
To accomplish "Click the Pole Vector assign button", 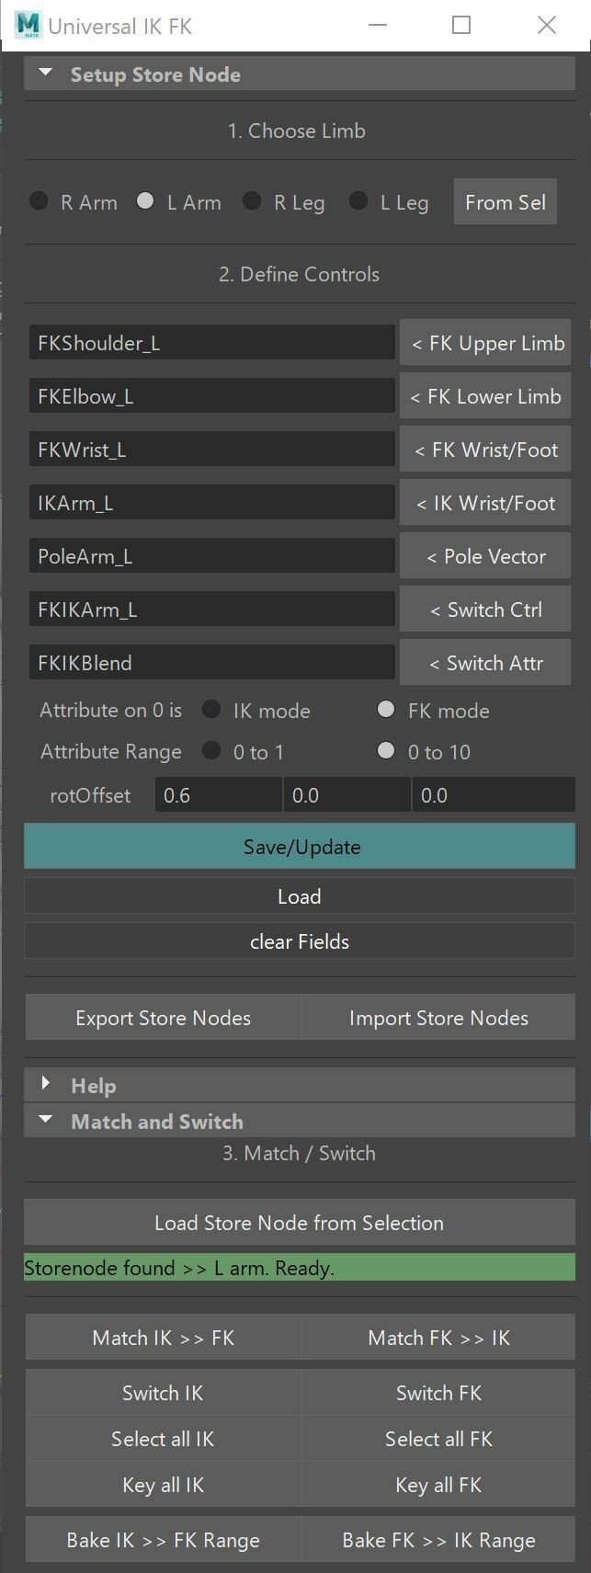I will tap(485, 556).
